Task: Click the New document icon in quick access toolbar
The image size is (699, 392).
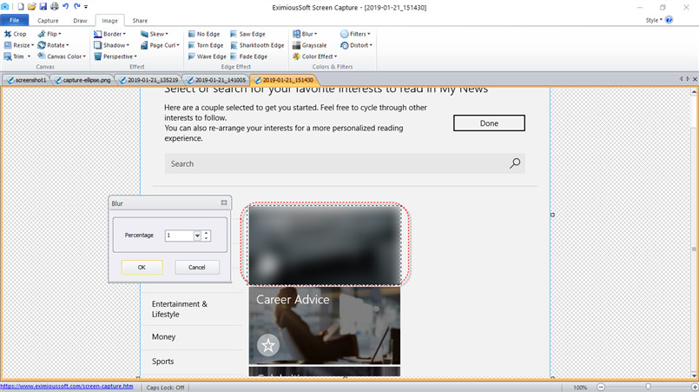Action: click(x=21, y=7)
